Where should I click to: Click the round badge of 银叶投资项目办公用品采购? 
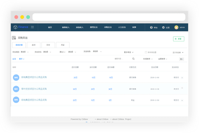16,89
